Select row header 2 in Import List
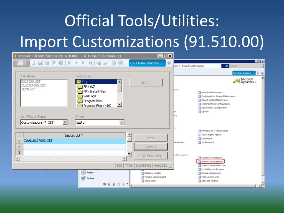The width and height of the screenshot is (284, 213). [19, 147]
